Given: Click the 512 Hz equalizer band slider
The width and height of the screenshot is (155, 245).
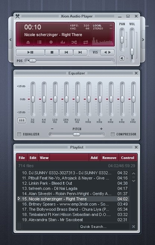Looking at the screenshot, I should pyautogui.click(x=77, y=99).
